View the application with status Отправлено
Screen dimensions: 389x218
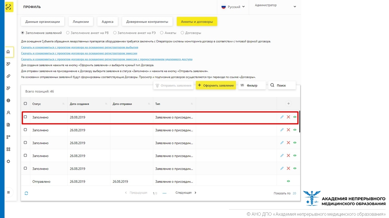[288, 181]
